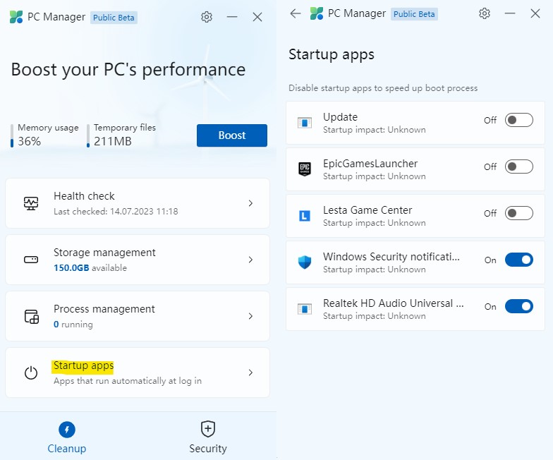Click the Cleanup lightning bolt icon
This screenshot has height=460, width=553.
click(x=66, y=429)
